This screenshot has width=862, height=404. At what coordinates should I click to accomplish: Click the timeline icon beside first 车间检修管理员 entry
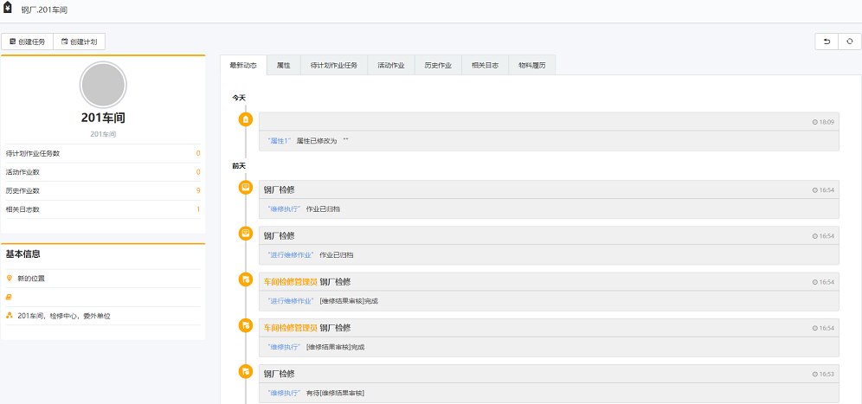246,279
